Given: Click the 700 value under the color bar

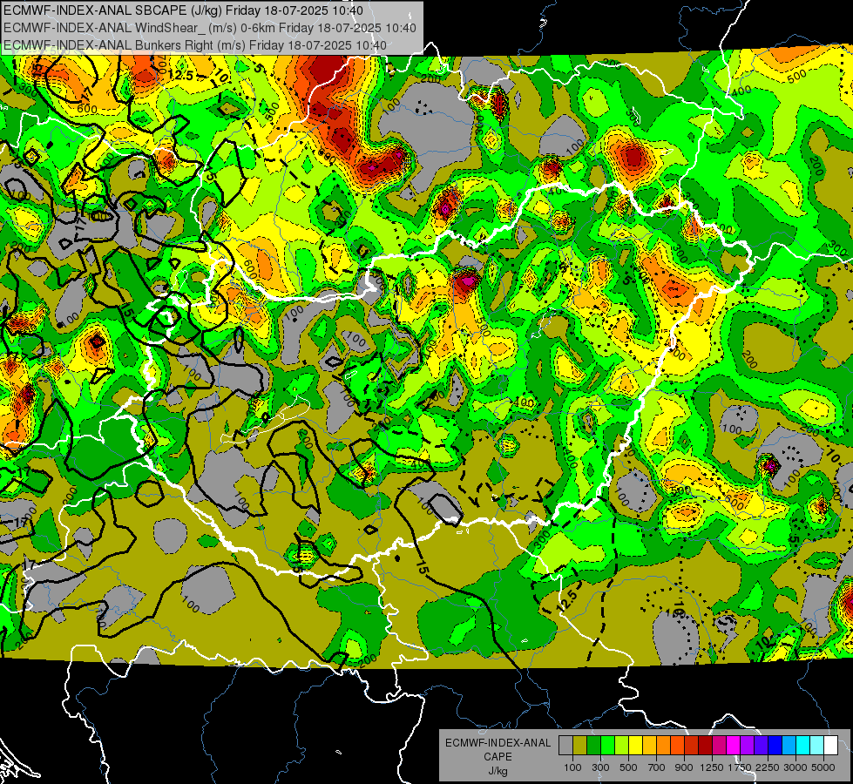Looking at the screenshot, I should [657, 767].
